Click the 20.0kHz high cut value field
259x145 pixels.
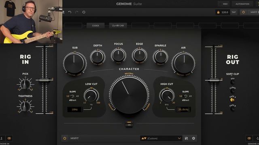pos(183,110)
